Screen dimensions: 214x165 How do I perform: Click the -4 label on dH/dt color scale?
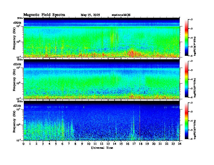pyautogui.click(x=191, y=38)
